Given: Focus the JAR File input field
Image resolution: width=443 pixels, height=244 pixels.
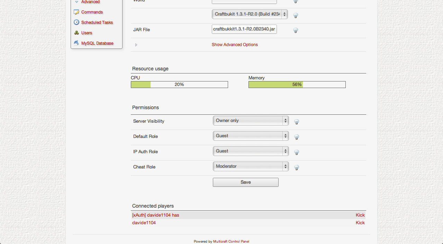Looking at the screenshot, I should (244, 29).
